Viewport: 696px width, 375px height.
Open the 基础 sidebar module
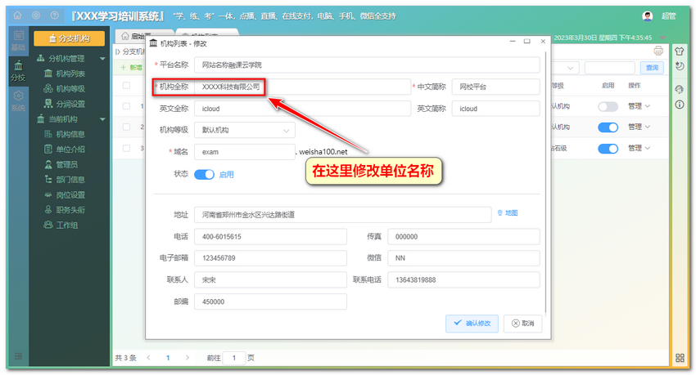18,41
